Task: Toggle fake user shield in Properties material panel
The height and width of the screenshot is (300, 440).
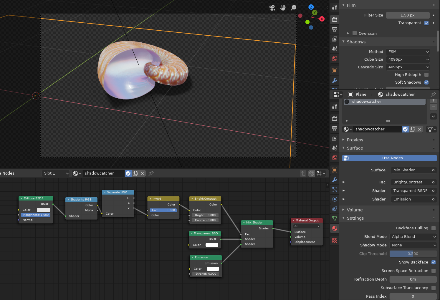Action: [x=406, y=129]
